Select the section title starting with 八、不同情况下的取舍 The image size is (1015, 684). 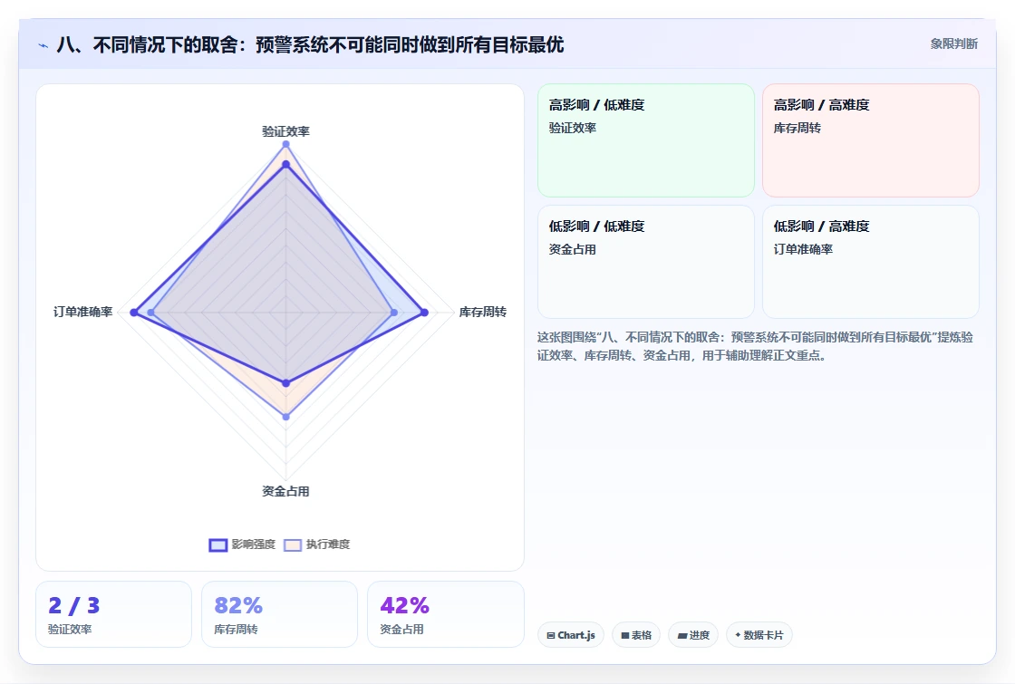310,44
